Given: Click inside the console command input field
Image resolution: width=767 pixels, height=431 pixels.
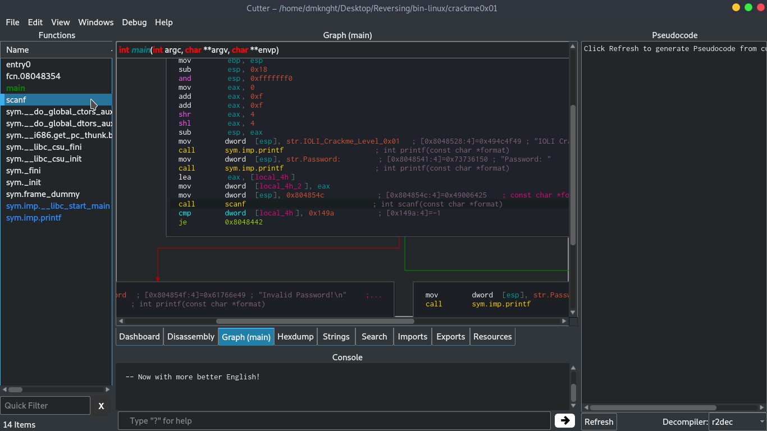Looking at the screenshot, I should tap(334, 420).
